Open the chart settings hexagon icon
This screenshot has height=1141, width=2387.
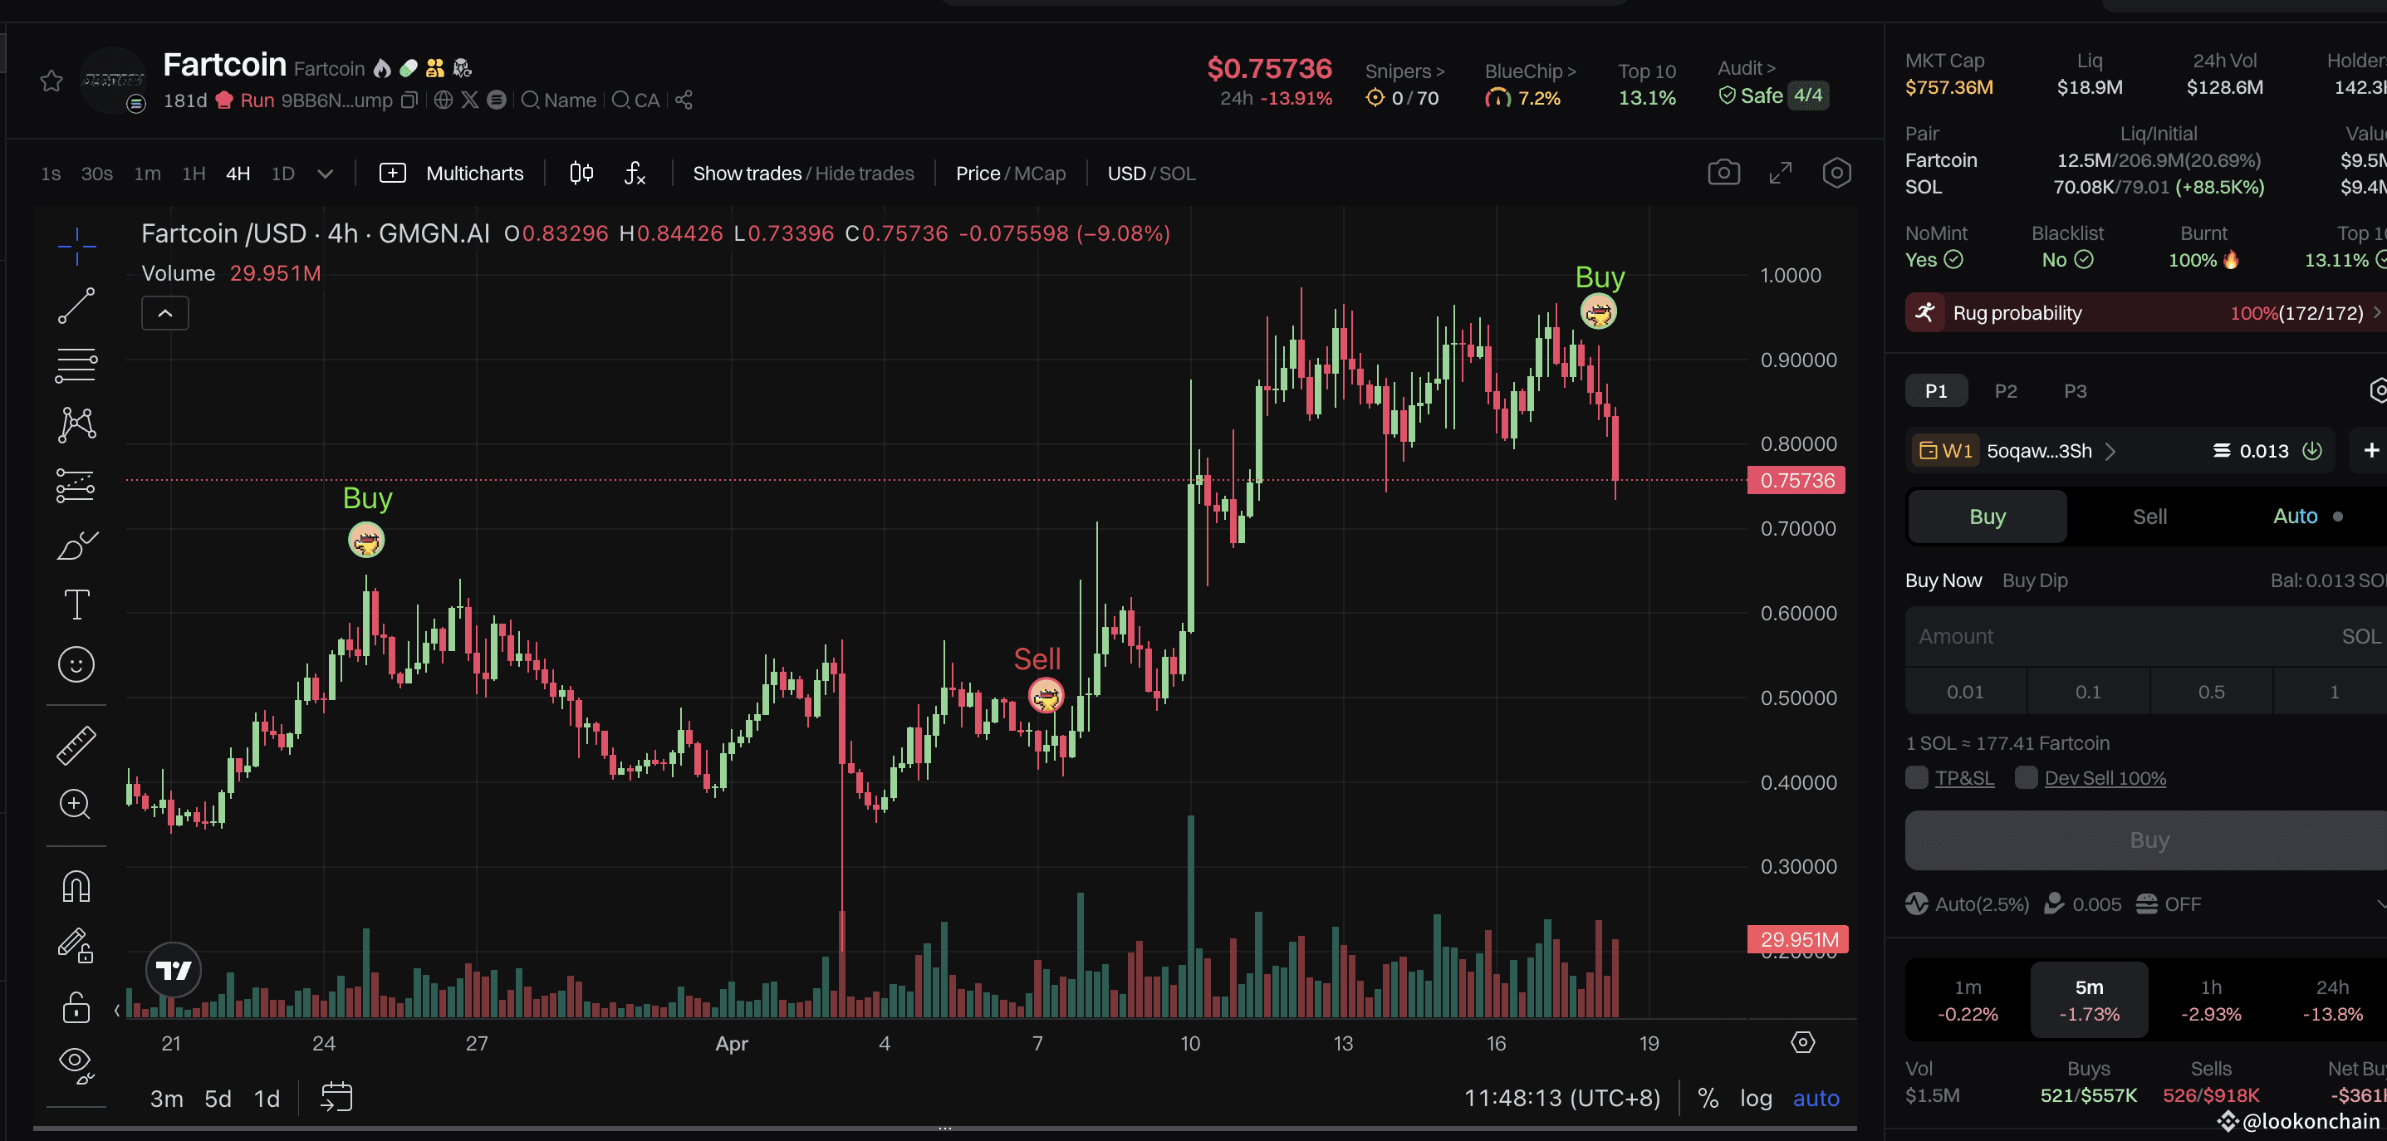[1836, 174]
